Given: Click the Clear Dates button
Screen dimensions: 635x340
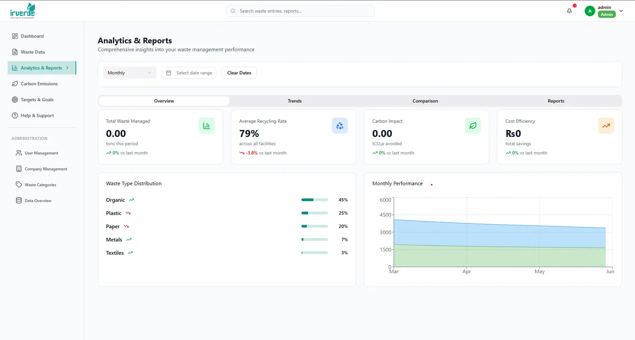Looking at the screenshot, I should [239, 73].
